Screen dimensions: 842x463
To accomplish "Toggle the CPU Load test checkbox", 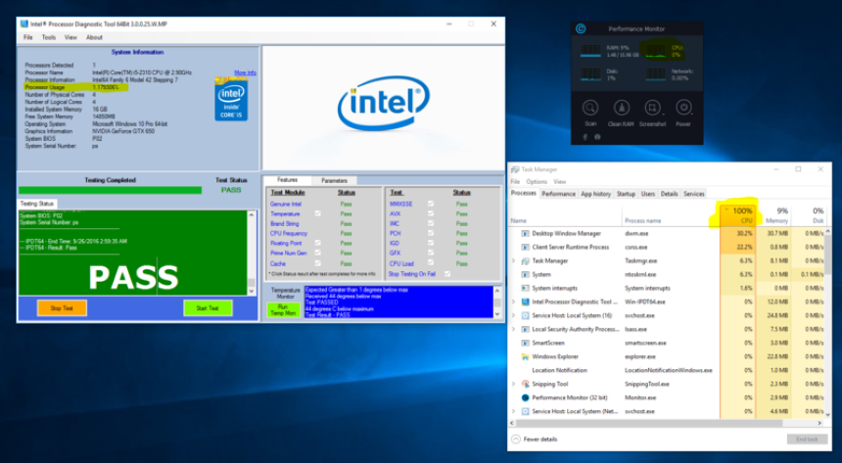I will click(x=431, y=263).
